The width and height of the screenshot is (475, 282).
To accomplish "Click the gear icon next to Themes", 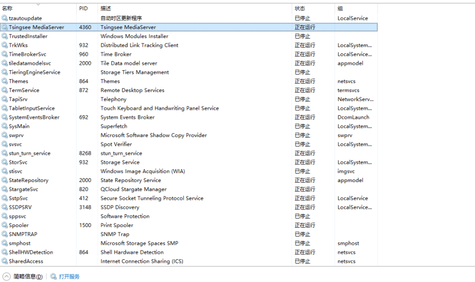I will 5,81.
